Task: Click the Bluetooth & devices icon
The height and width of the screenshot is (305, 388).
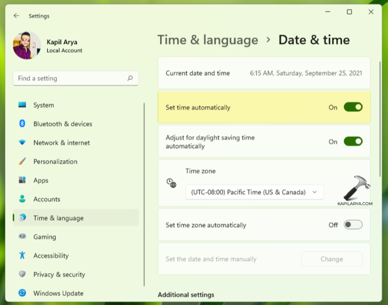Action: (x=22, y=124)
